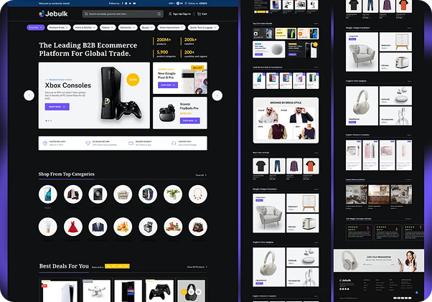
Task: Go to previous hero slide arrow
Action: click(29, 95)
